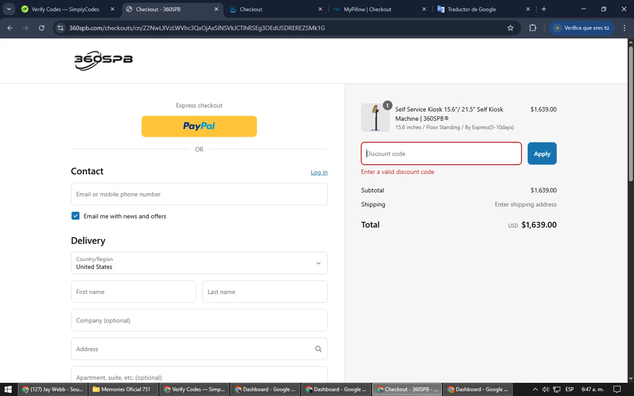Focus the Email or mobile phone number field

[x=199, y=194]
